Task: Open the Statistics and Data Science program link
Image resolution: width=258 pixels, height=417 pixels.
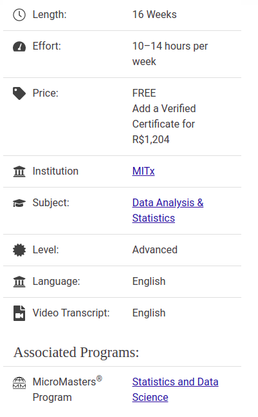Action: 175,389
